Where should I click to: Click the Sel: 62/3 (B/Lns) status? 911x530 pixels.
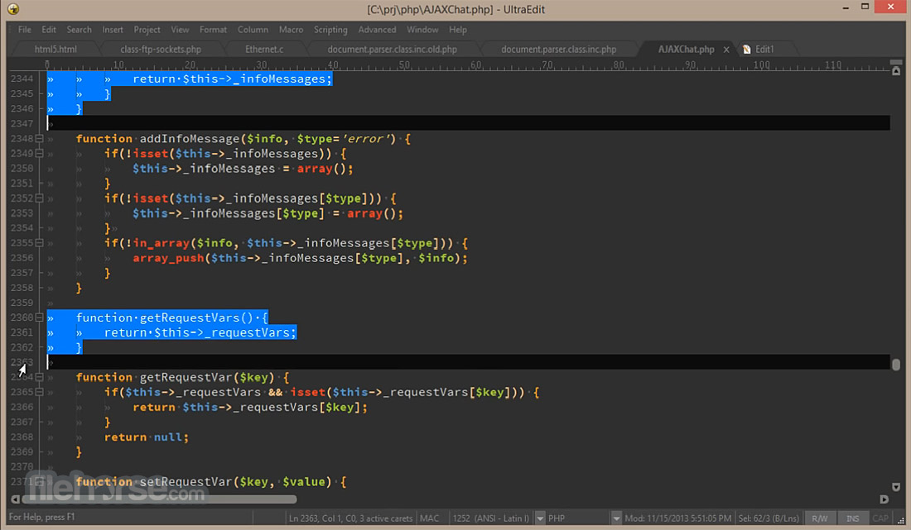(769, 518)
